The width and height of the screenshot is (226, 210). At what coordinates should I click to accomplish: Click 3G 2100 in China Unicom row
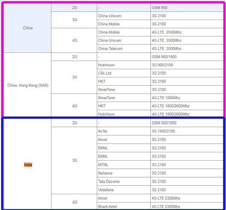(187, 16)
